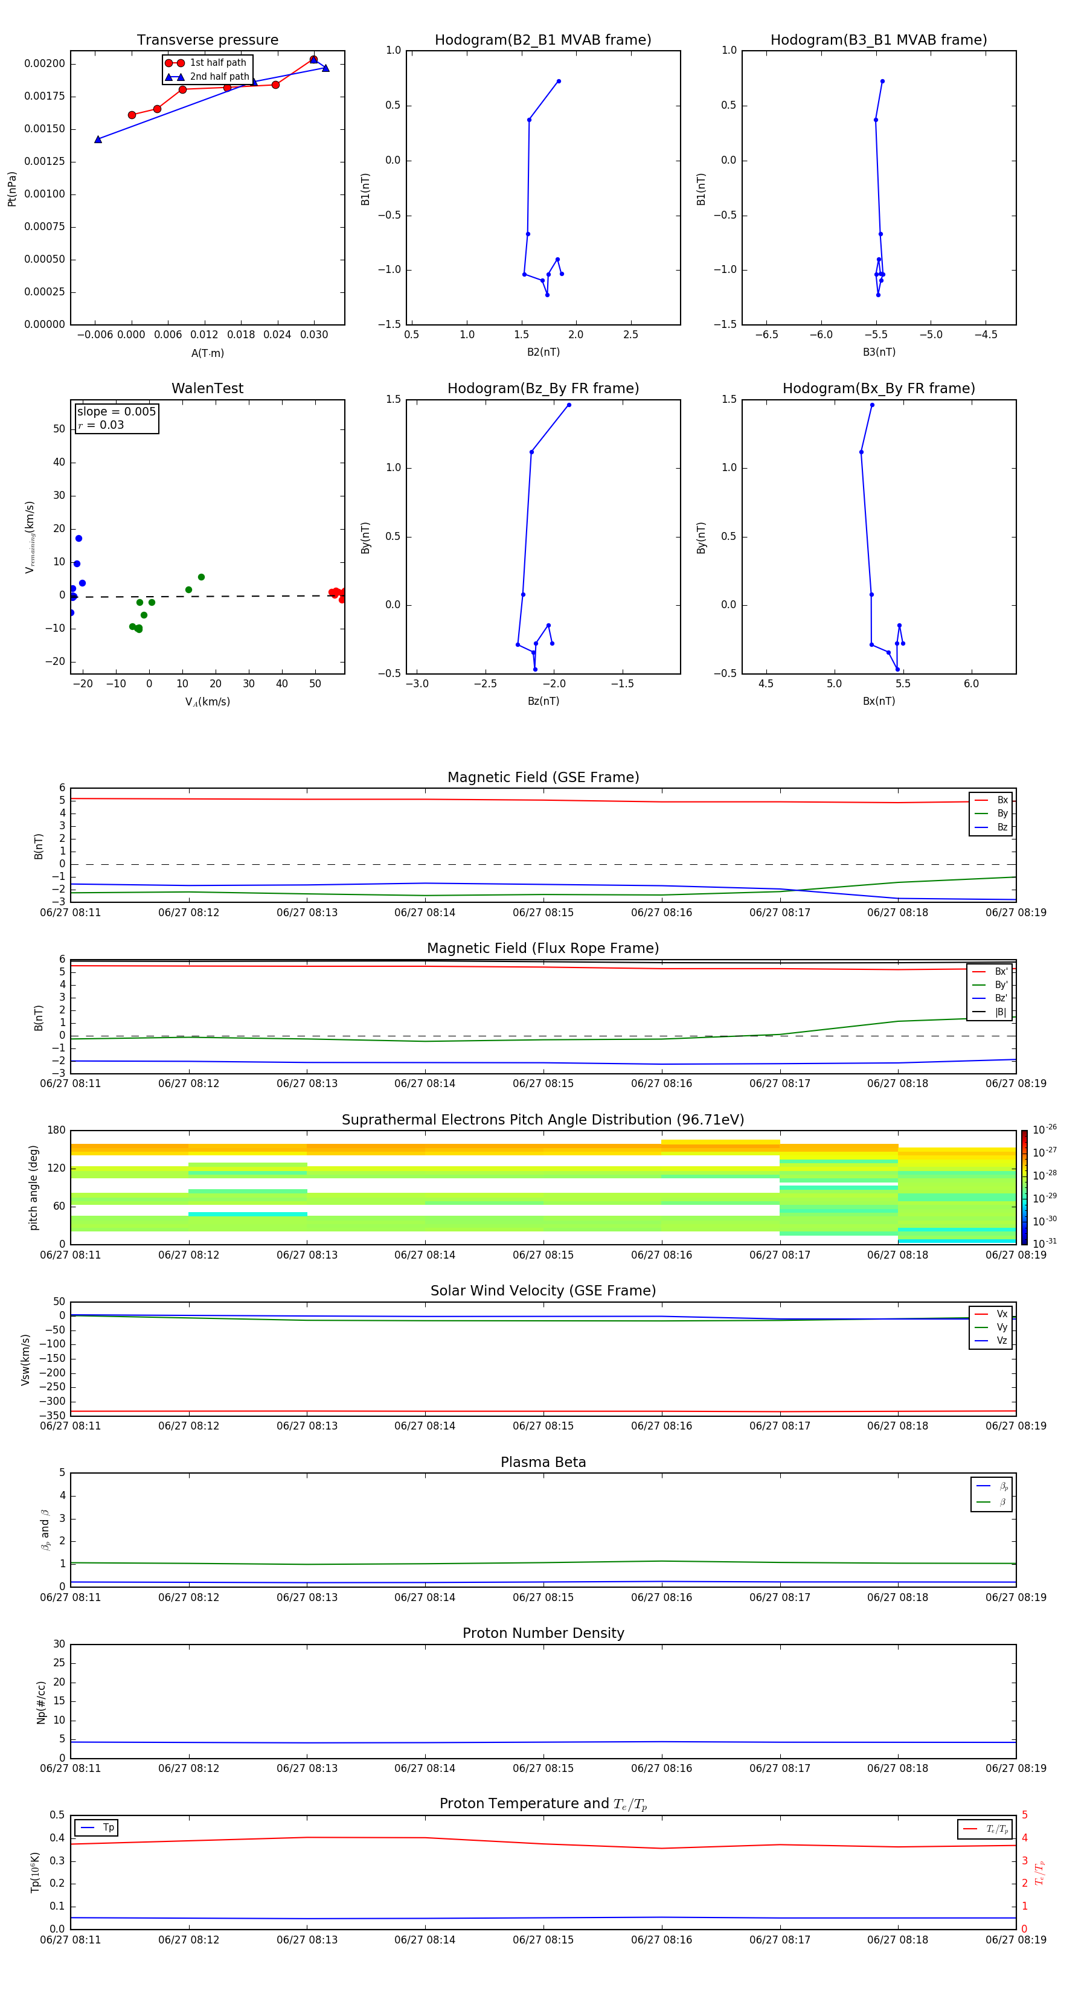
Task: Click the 'B3(nT)' x-axis label
Action: coord(879,352)
